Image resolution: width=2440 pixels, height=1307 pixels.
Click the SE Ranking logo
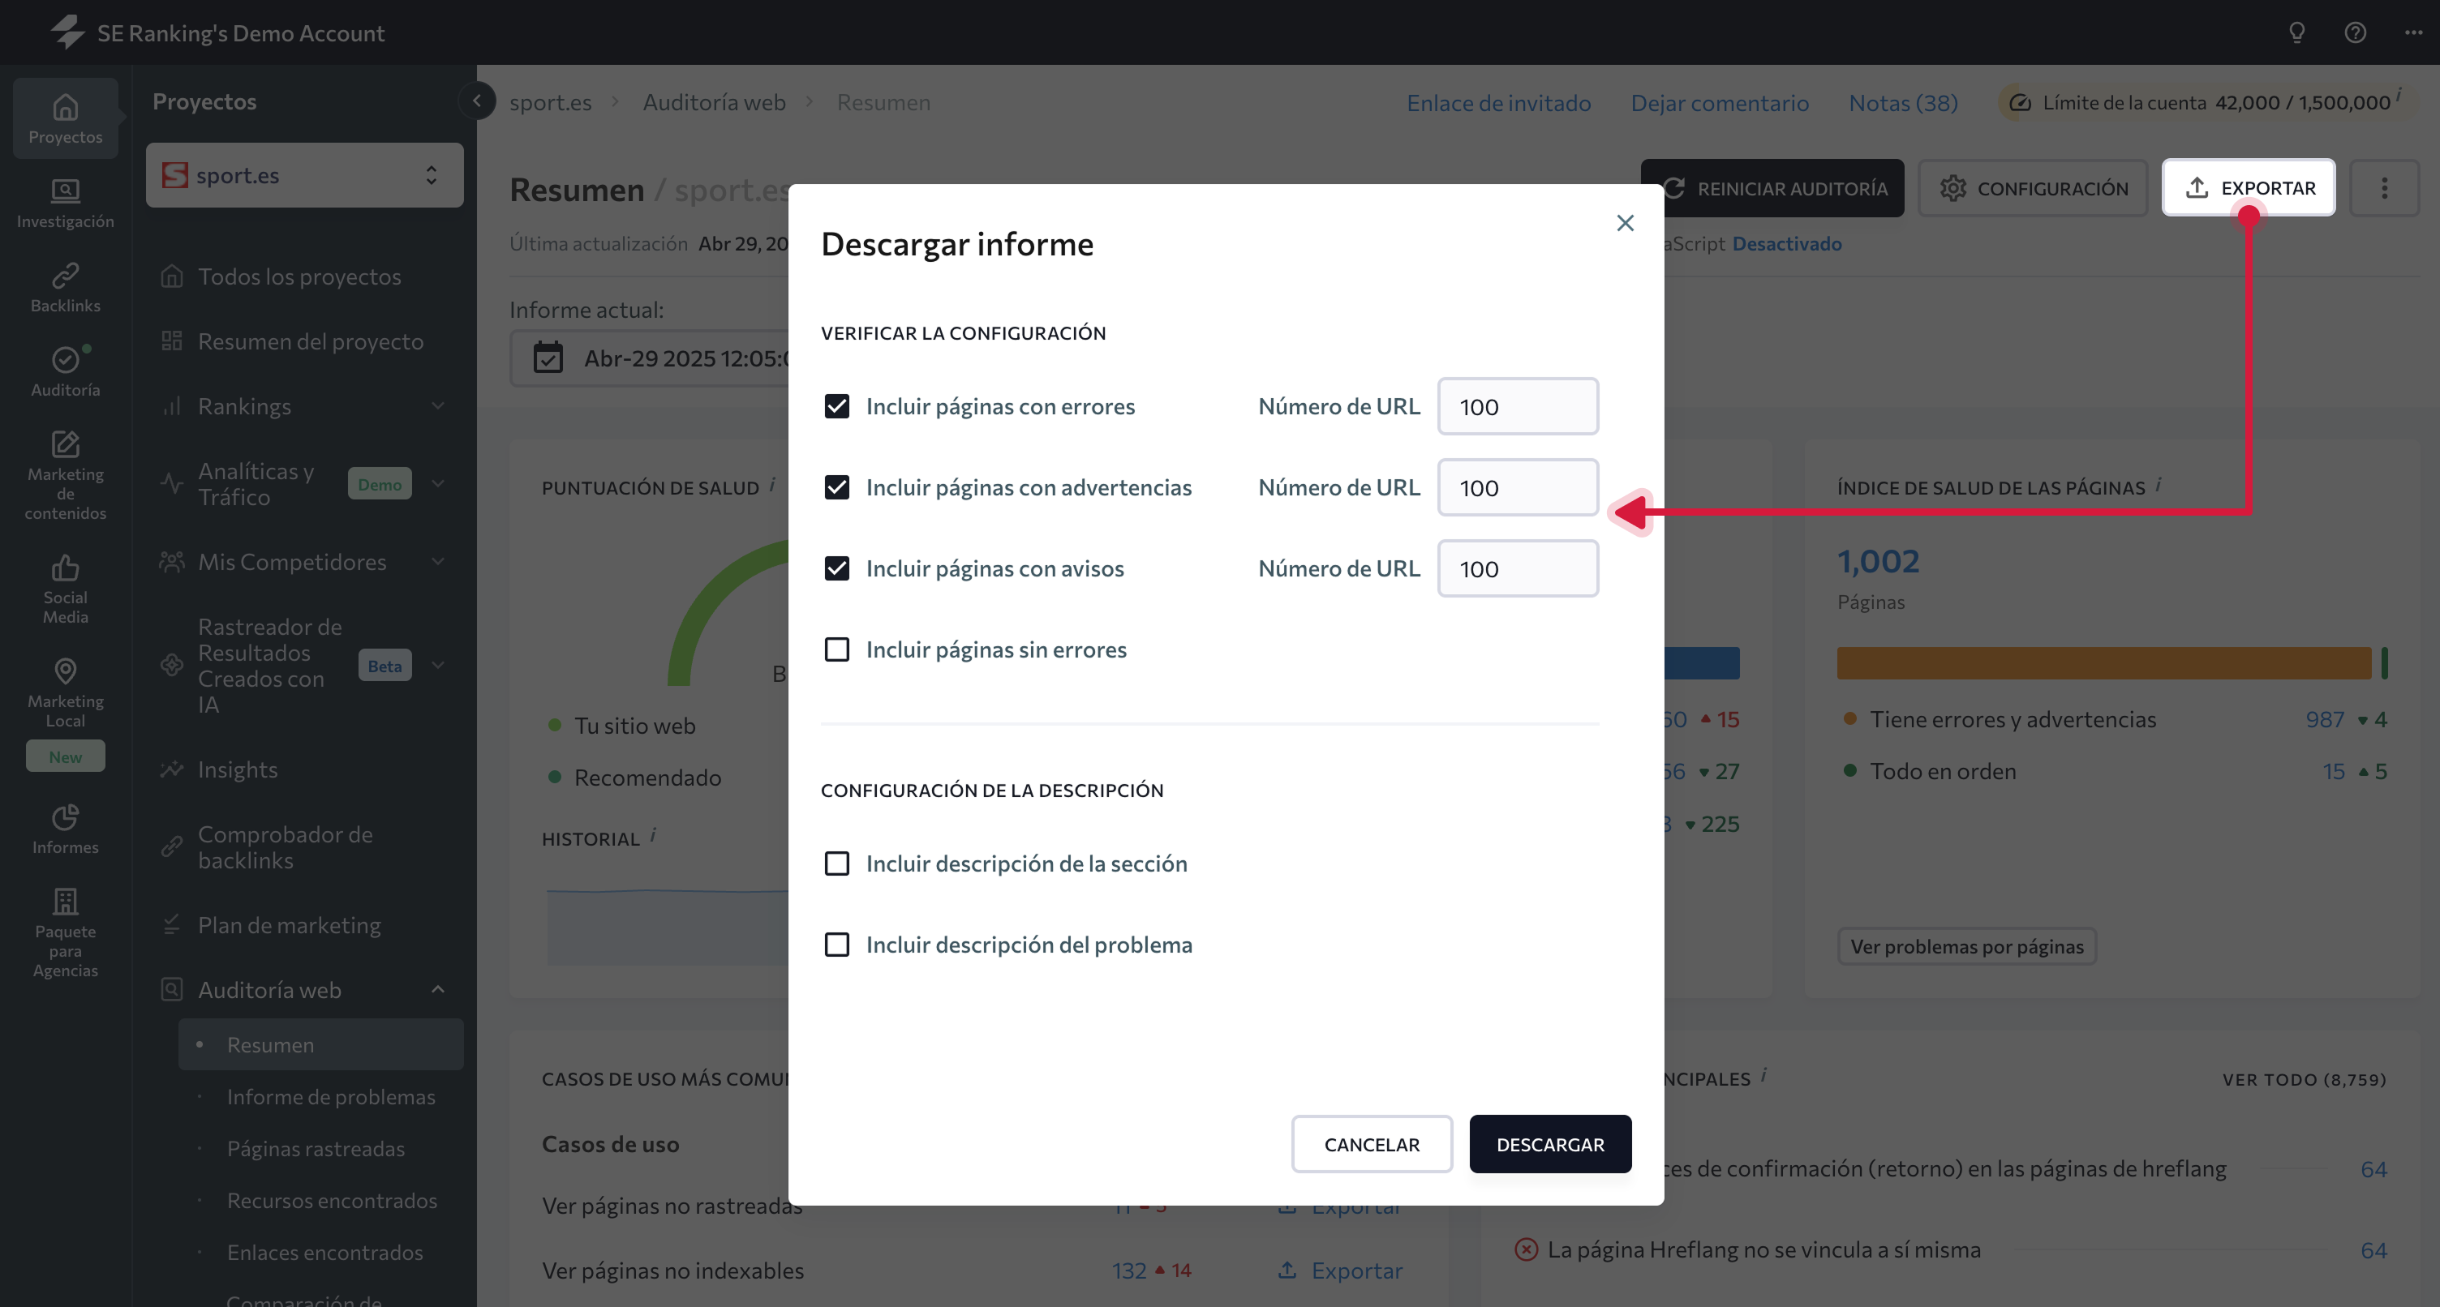click(67, 32)
